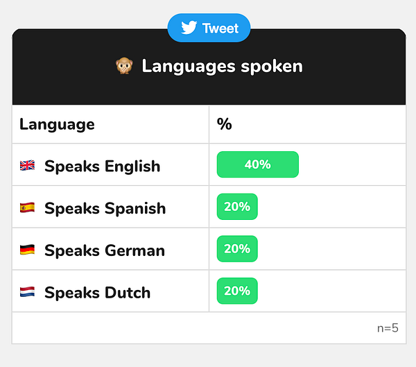Select the Speaks Dutch label
Viewport: 416px width, 367px height.
[97, 291]
